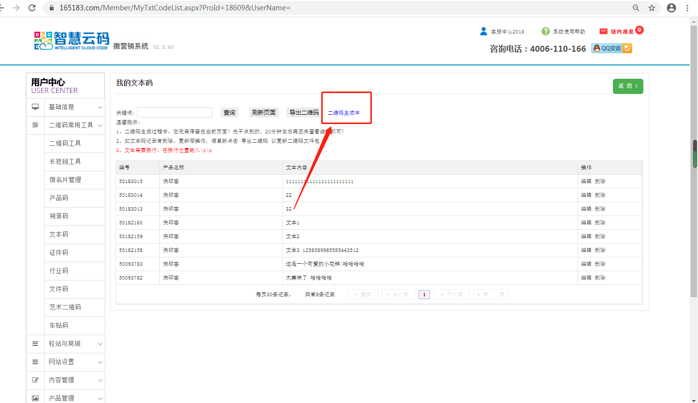The width and height of the screenshot is (698, 403).
Task: Select 艺术二维码 from sidebar menu
Action: pyautogui.click(x=65, y=308)
